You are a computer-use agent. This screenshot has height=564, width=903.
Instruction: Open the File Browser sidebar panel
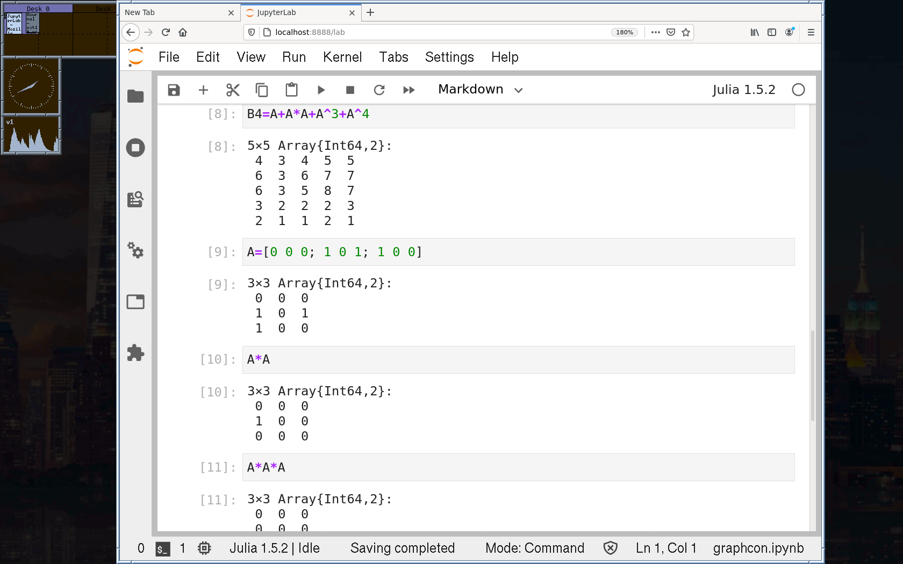(x=135, y=96)
